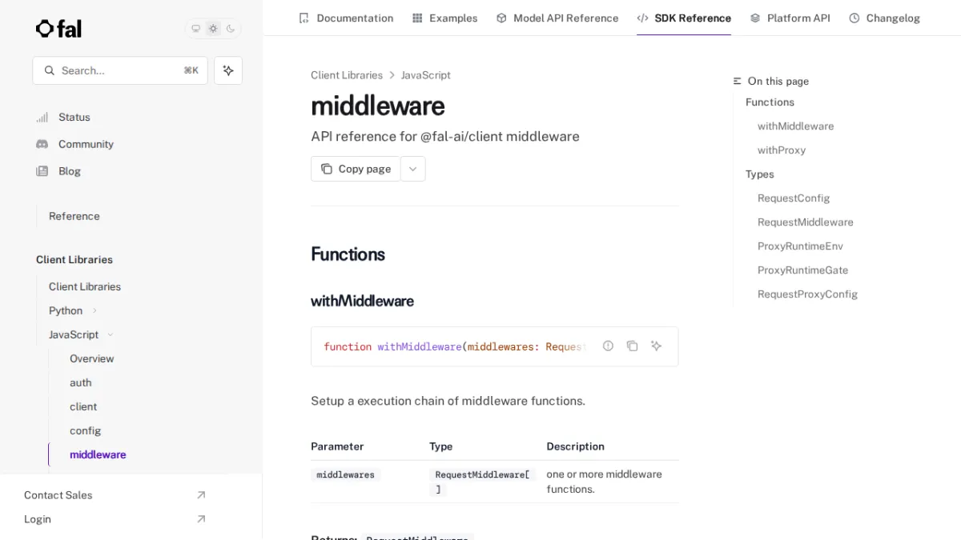Switch to the Model API Reference tab

(557, 18)
